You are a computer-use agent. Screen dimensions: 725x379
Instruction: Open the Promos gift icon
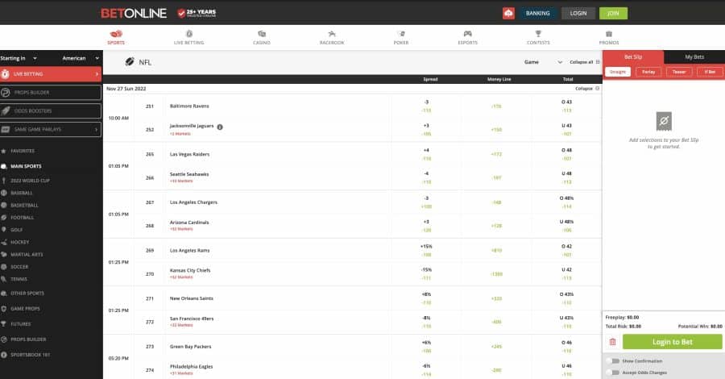click(x=609, y=34)
